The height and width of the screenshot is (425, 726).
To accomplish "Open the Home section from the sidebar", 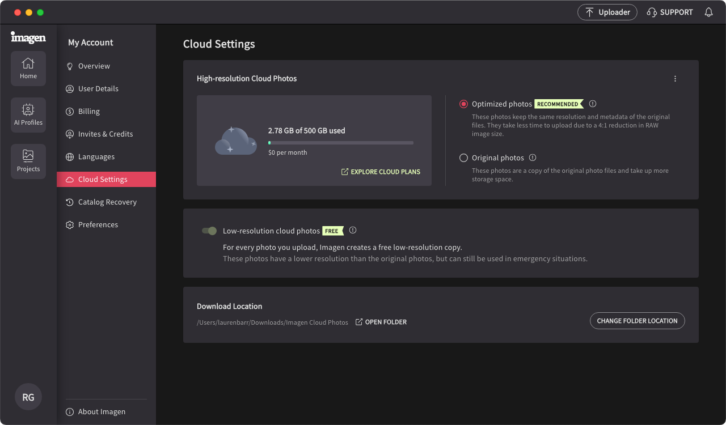I will point(28,69).
